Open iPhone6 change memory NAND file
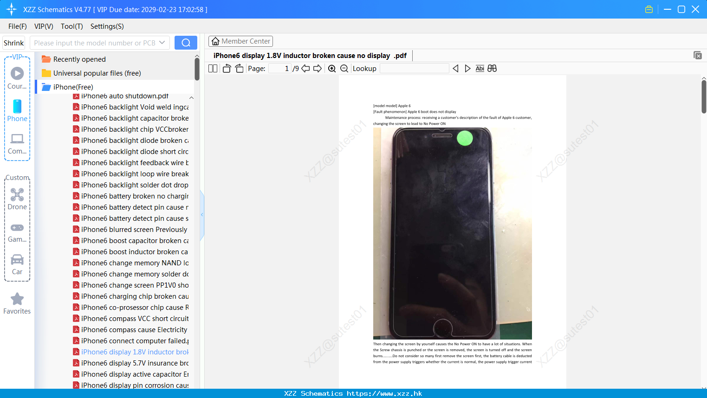The width and height of the screenshot is (707, 398). [x=131, y=263]
